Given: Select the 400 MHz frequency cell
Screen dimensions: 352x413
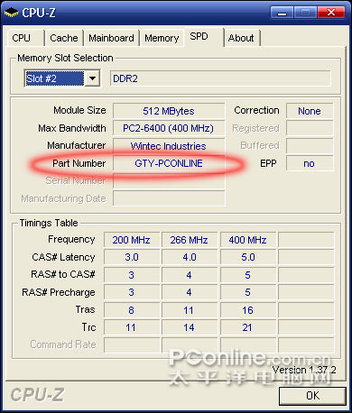Looking at the screenshot, I should [x=248, y=240].
